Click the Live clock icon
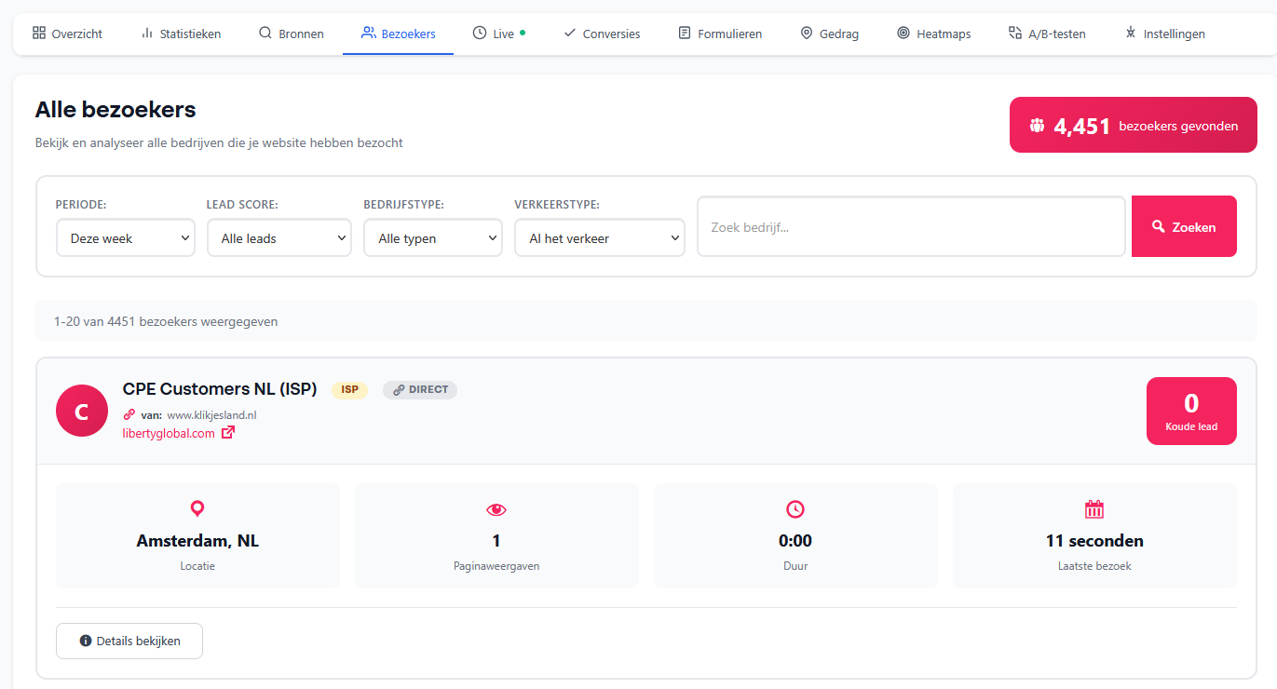Screen dimensions: 1277x689 479,33
